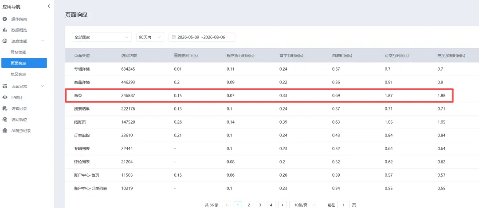Click the previous page arrow
This screenshot has width=479, height=208.
coord(227,205)
